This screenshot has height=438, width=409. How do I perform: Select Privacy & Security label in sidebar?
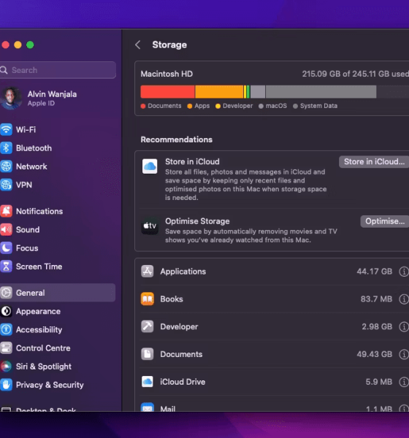pyautogui.click(x=50, y=385)
